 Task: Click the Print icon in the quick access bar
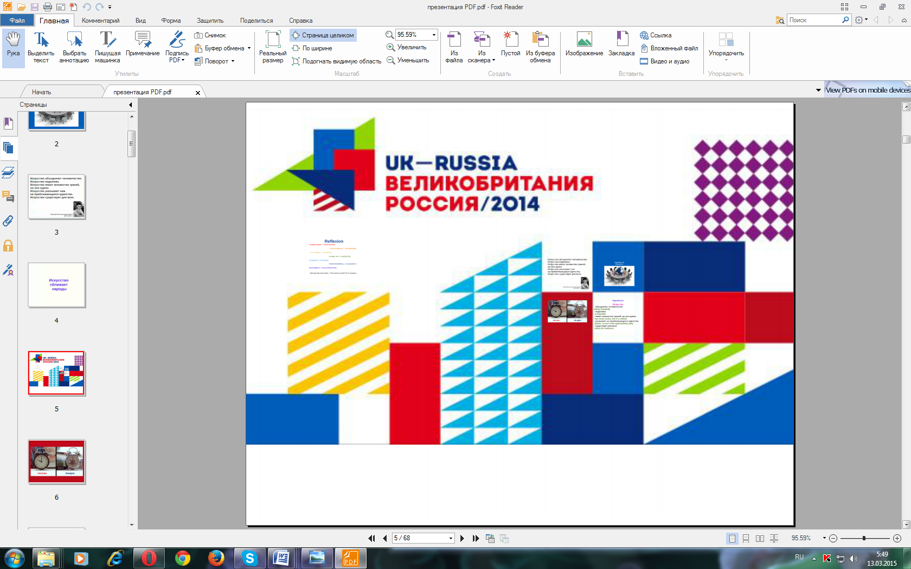click(x=48, y=7)
